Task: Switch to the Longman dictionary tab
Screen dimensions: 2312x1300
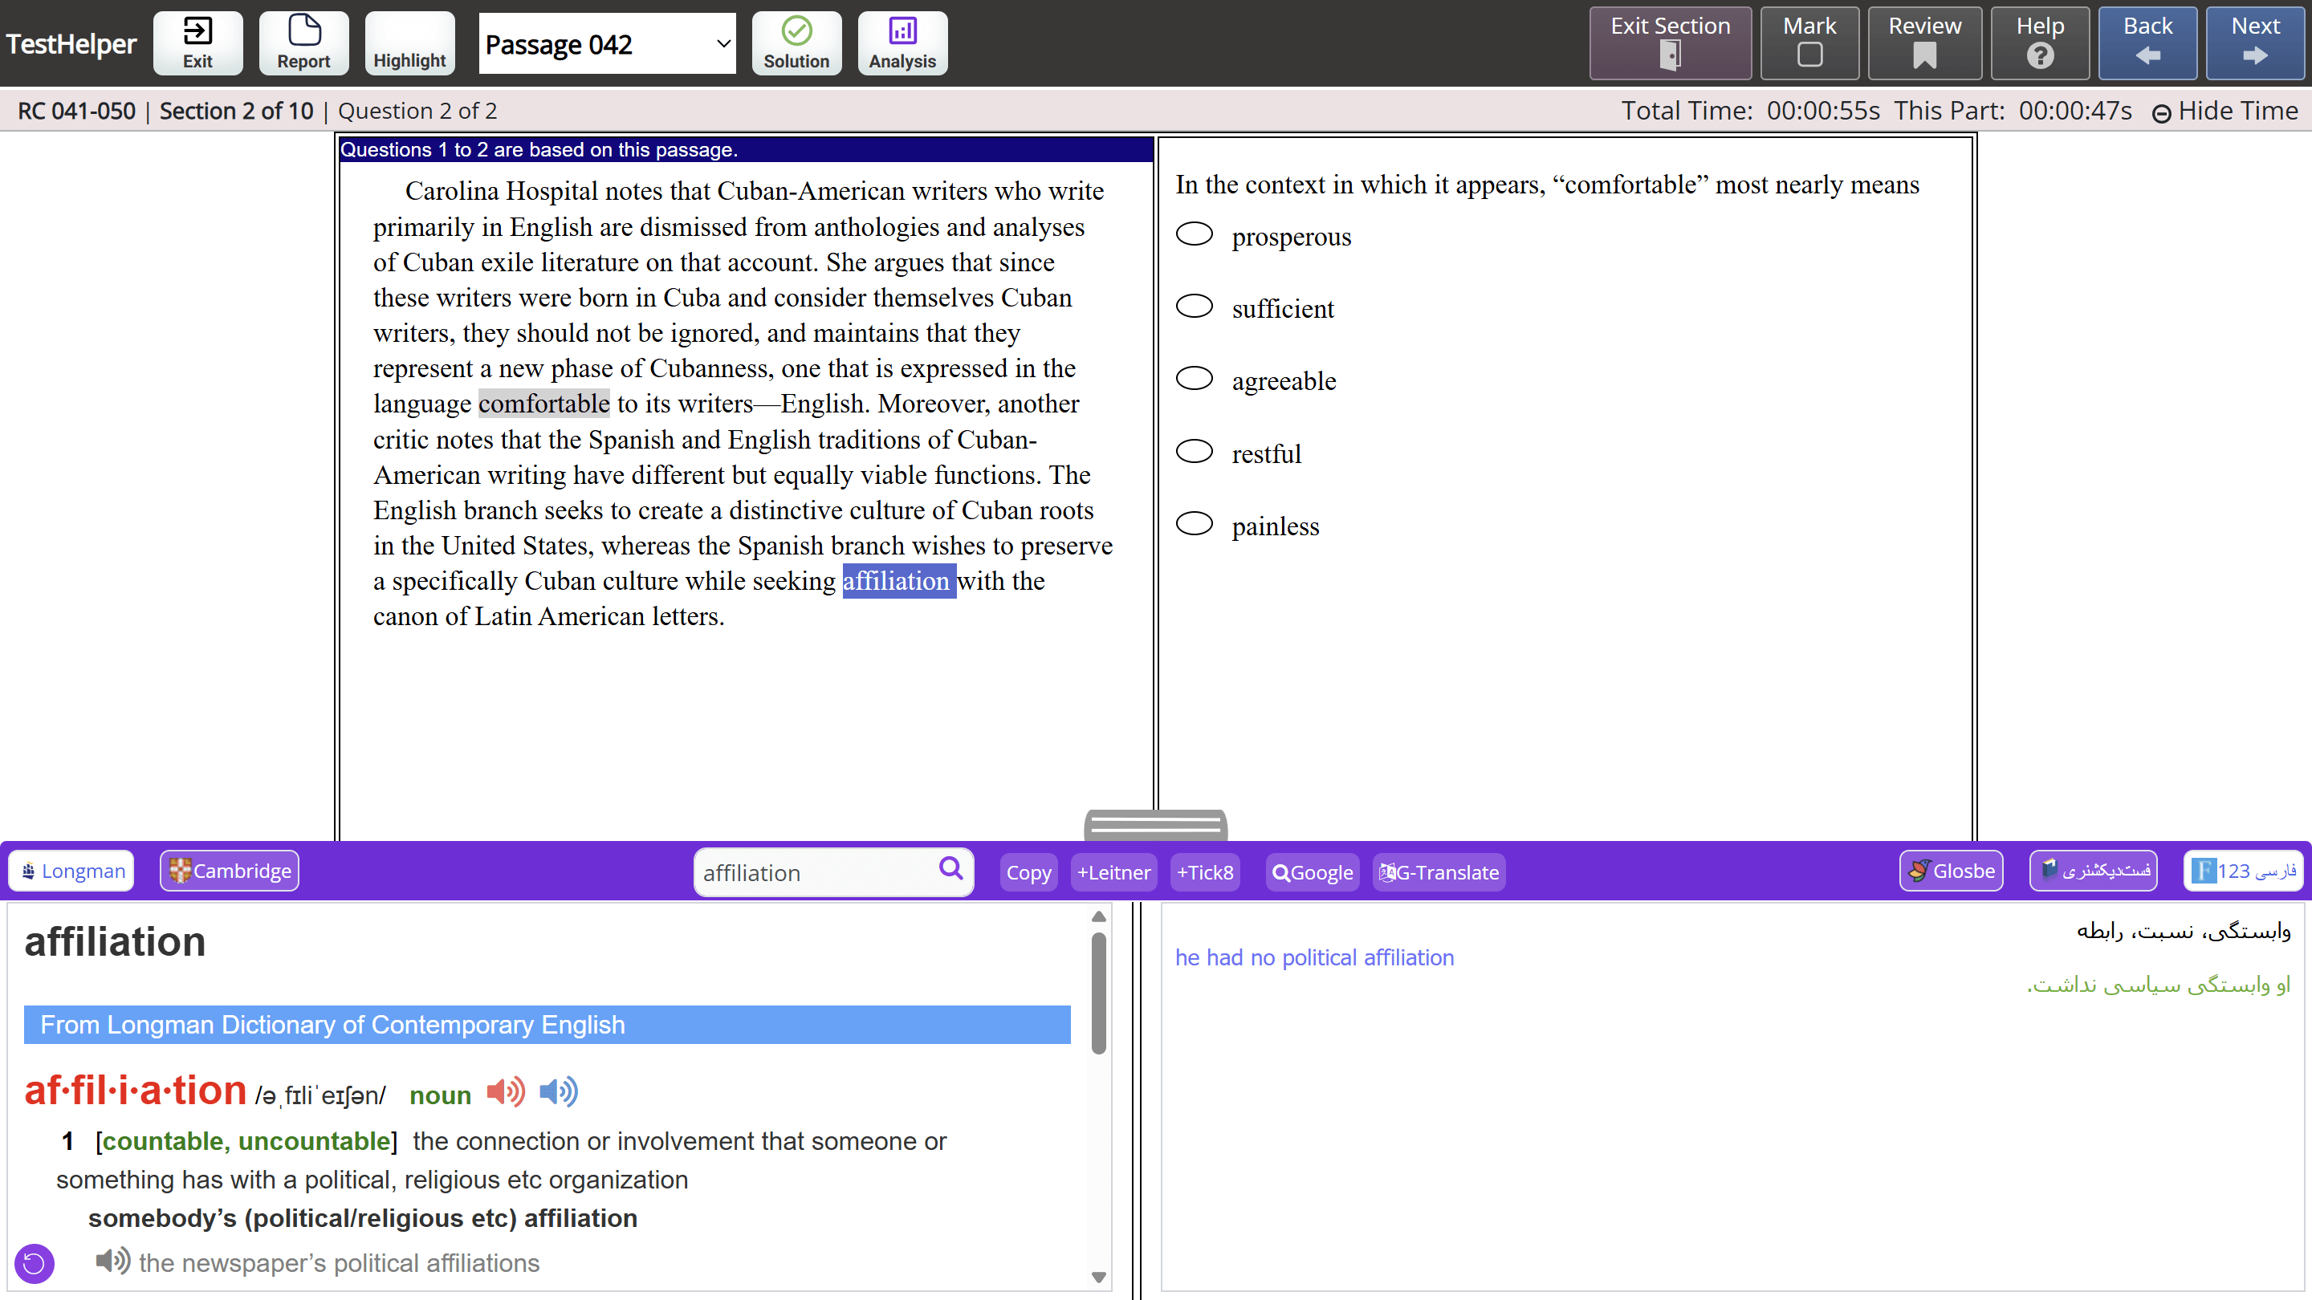Action: (71, 870)
